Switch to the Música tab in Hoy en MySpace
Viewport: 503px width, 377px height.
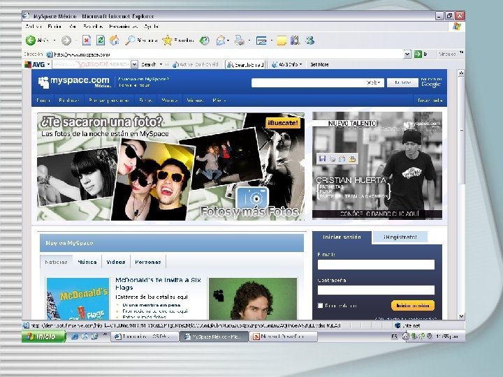click(x=87, y=262)
